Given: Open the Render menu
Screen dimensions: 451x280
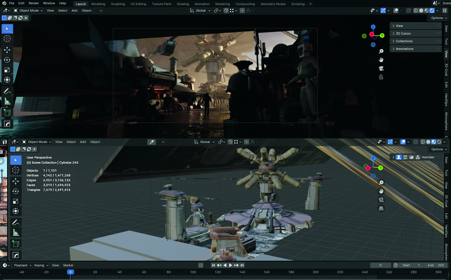Looking at the screenshot, I should click(x=34, y=3).
